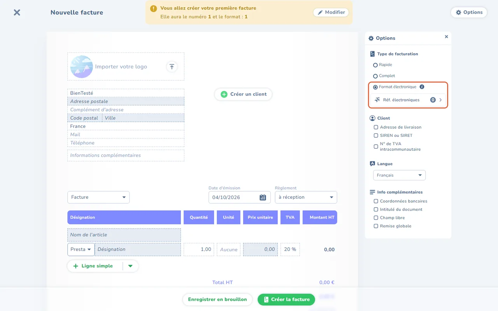This screenshot has width=498, height=311.
Task: Select the Format électronique option
Action: coord(375,87)
